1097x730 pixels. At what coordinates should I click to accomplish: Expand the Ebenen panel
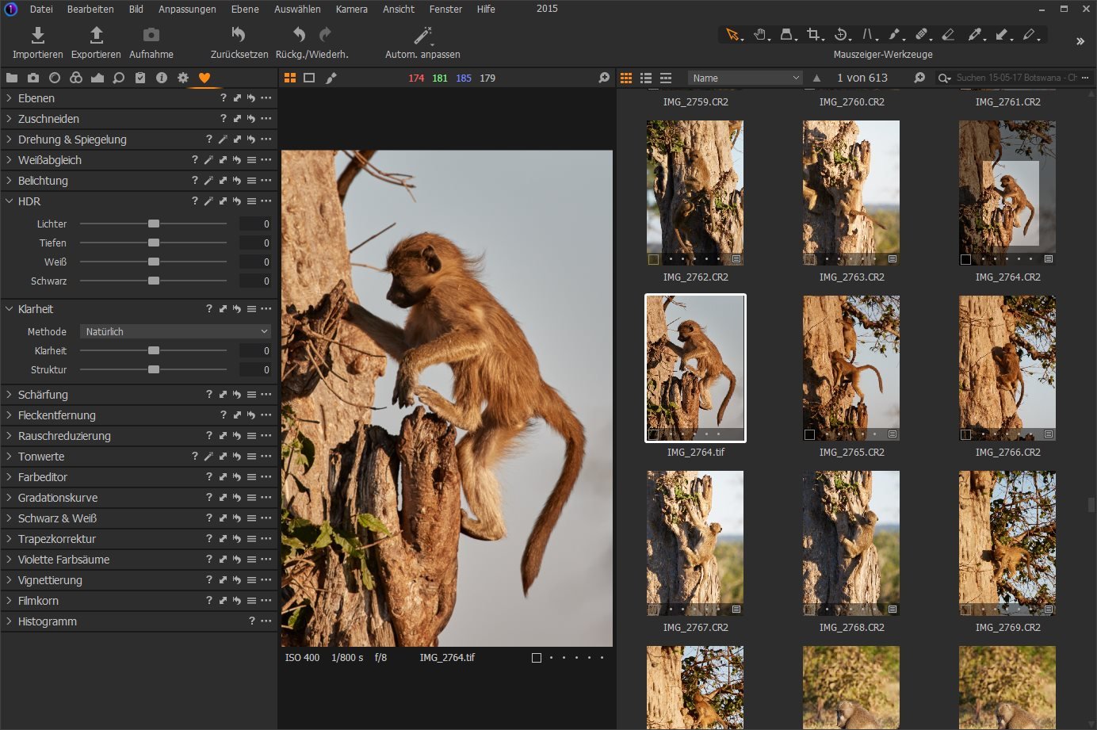[x=10, y=98]
